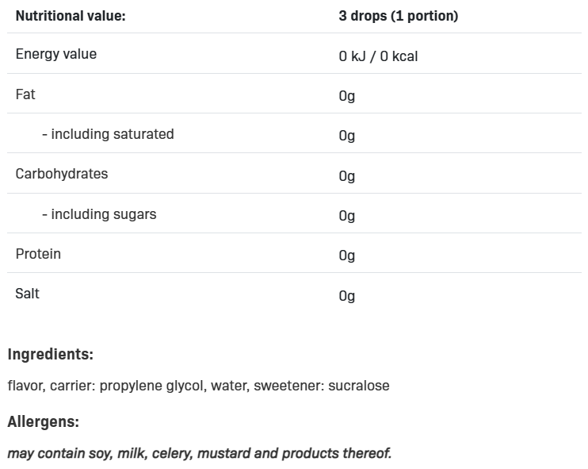Select the 3 drops (1 portion) header
Screen dimensions: 588x469
click(x=399, y=16)
